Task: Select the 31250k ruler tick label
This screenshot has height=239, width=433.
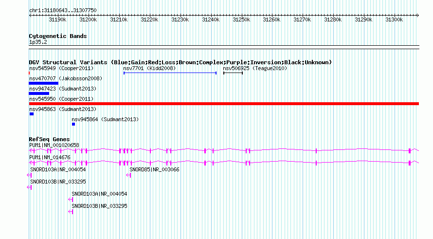Action: pos(241,19)
